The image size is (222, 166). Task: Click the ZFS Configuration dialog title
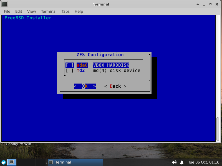click(x=100, y=55)
